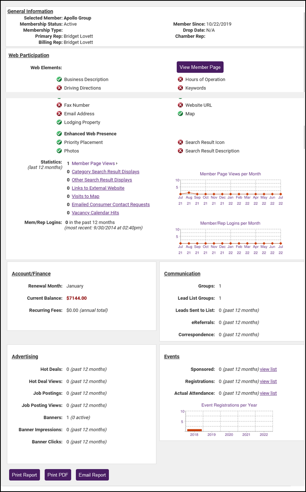Screen dimensions: 306x492
Task: Click green check icon beside Photos
Action: point(59,151)
